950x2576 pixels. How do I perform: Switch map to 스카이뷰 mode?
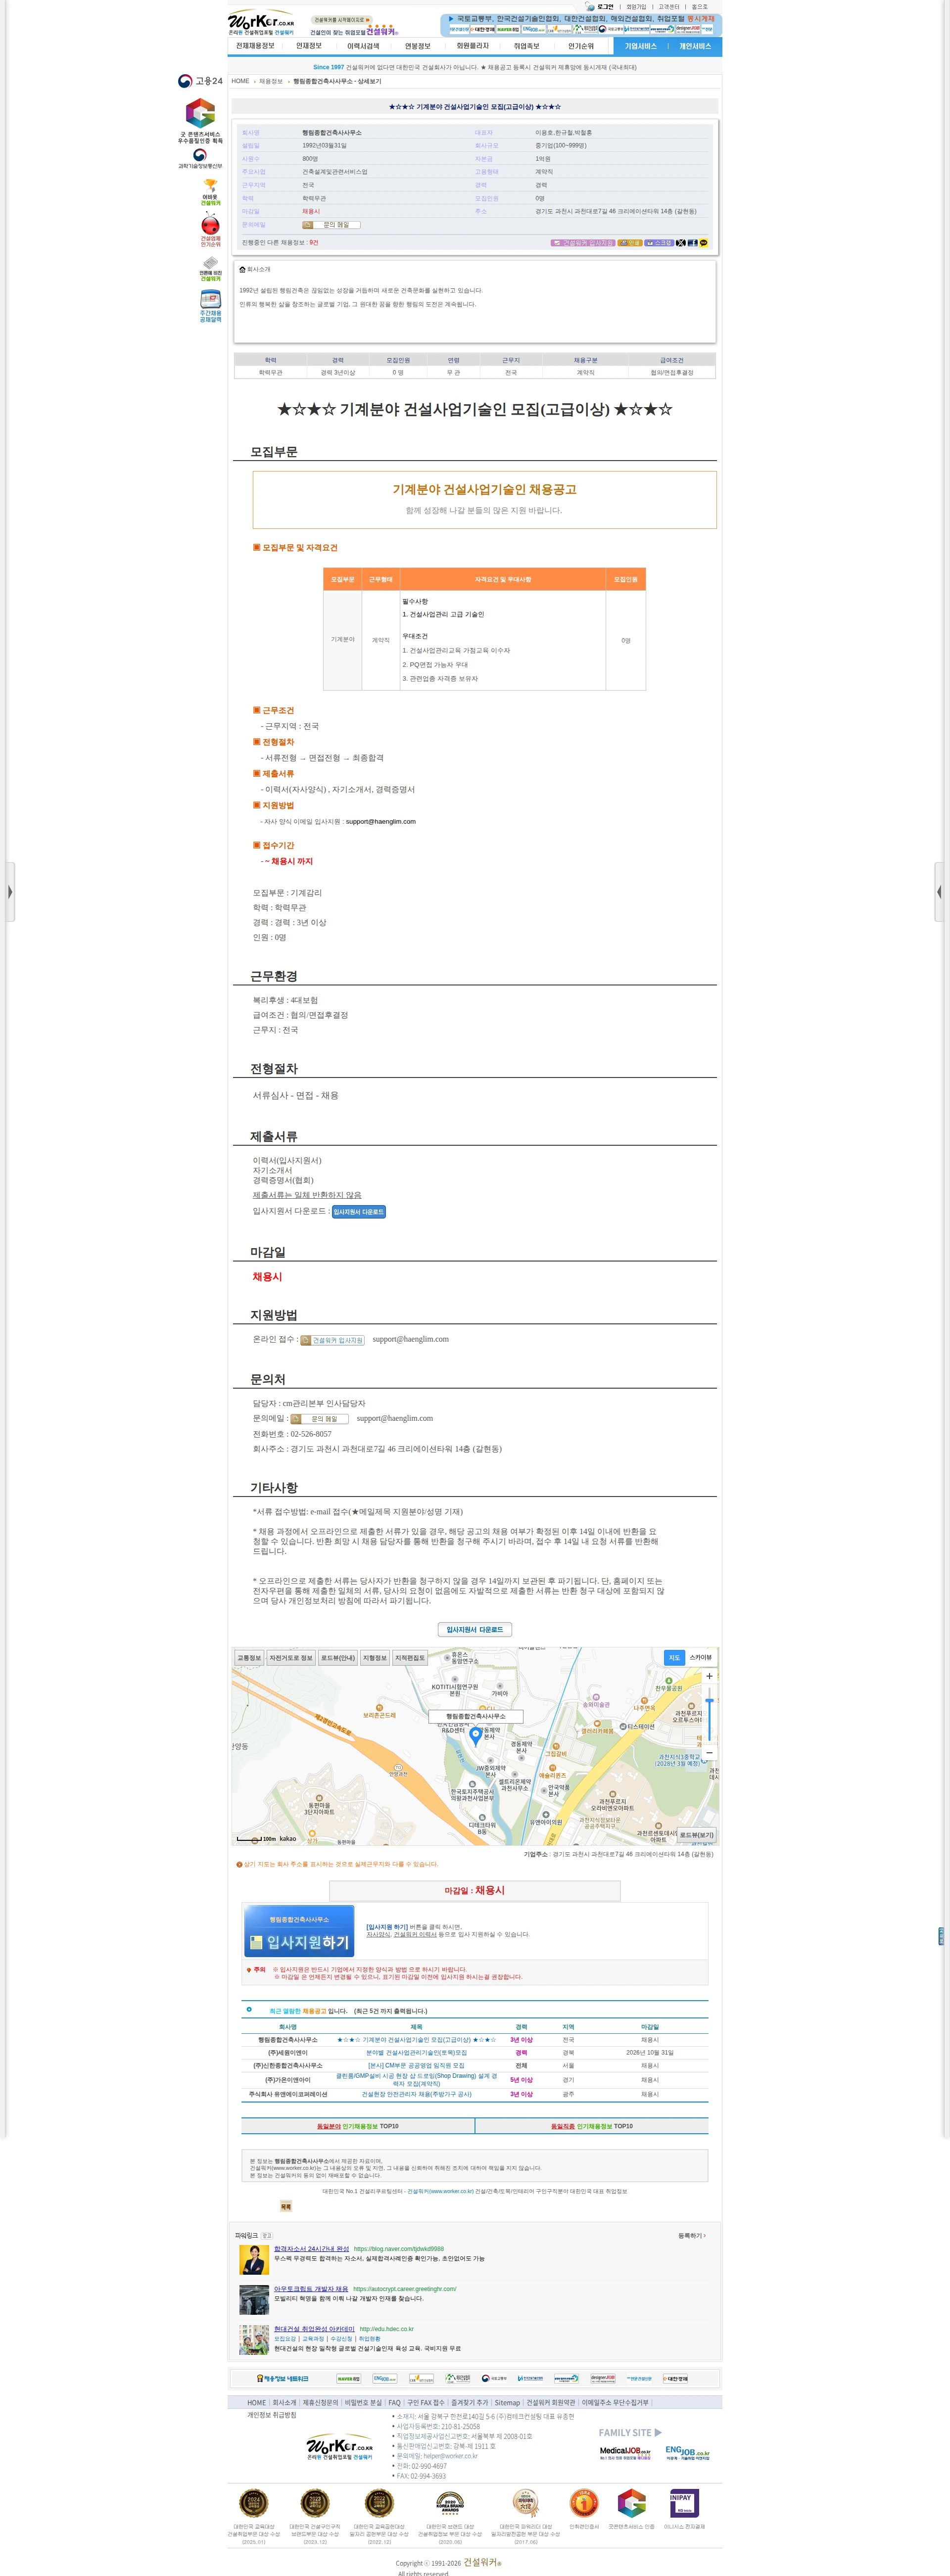coord(701,1657)
